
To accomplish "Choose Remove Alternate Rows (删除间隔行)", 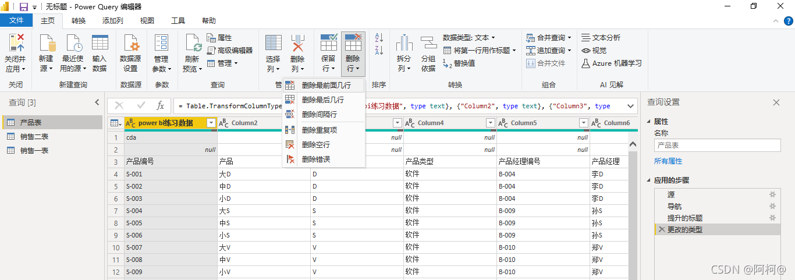I will coord(324,114).
